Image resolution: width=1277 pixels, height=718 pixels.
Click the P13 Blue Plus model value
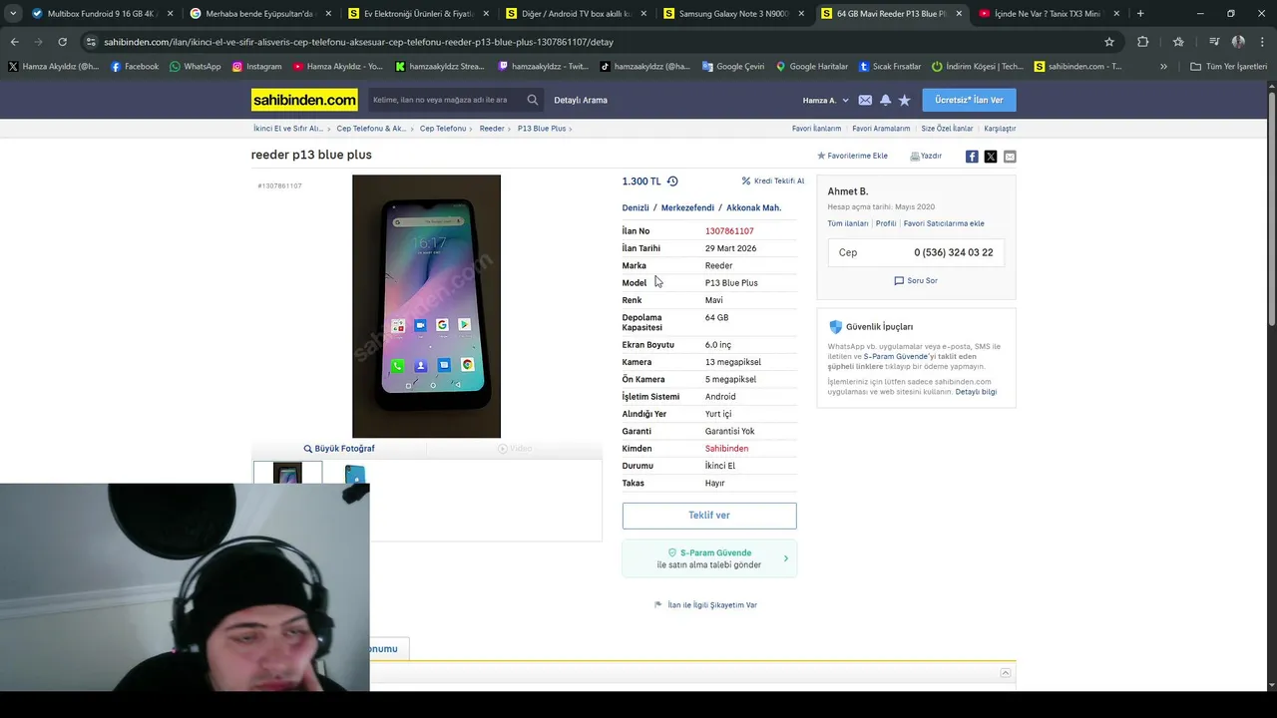click(x=731, y=283)
